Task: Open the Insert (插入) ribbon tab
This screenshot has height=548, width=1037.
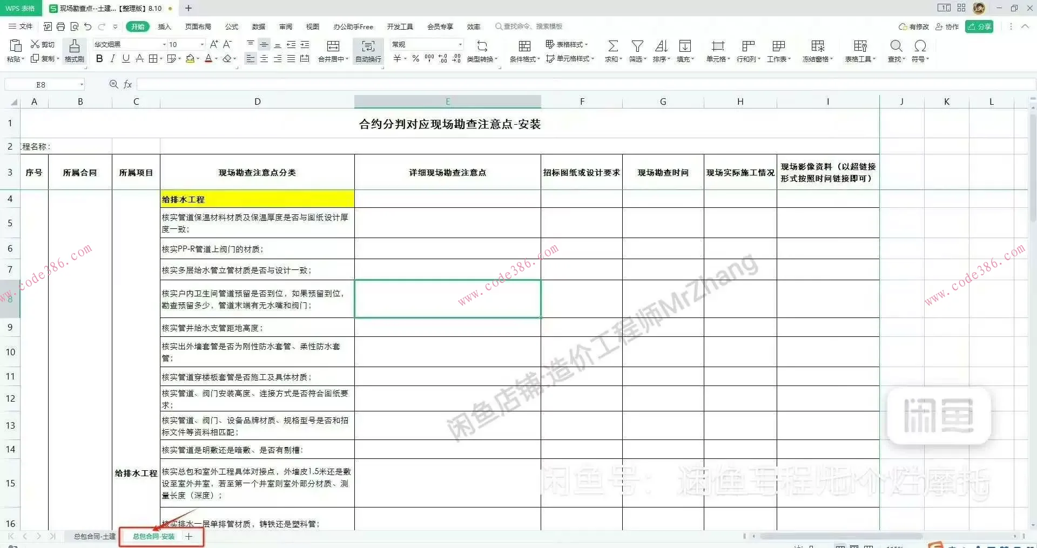Action: click(x=164, y=26)
